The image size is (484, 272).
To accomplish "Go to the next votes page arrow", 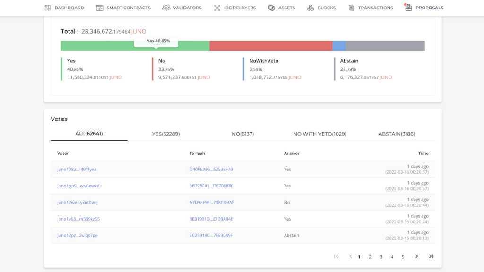I will click(x=416, y=256).
